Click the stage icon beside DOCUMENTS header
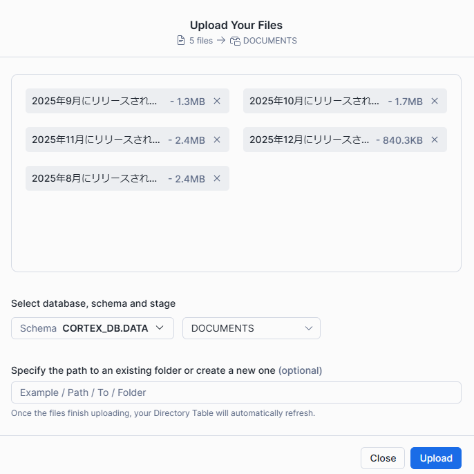 click(235, 41)
